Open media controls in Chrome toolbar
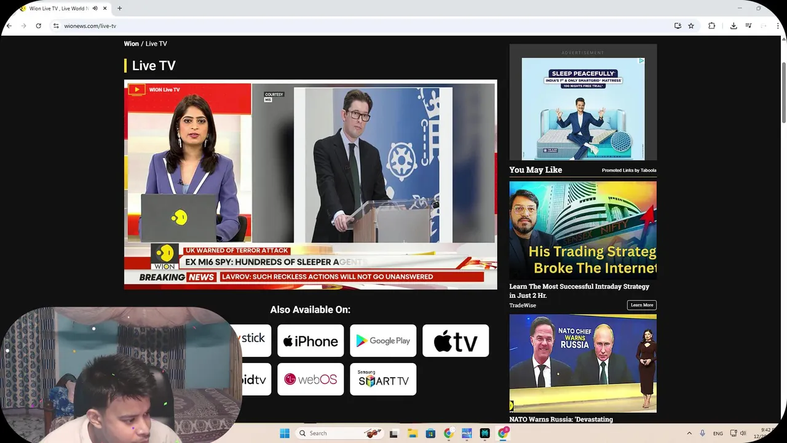Screen dimensions: 787x443 [748, 26]
